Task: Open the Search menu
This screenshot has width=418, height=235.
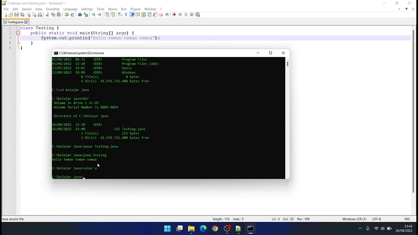Action: pos(26,9)
